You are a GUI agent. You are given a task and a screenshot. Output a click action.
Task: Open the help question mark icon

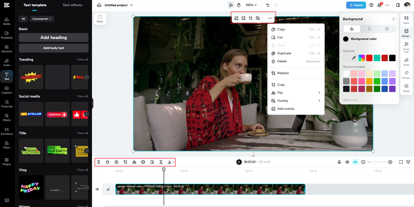pyautogui.click(x=371, y=5)
